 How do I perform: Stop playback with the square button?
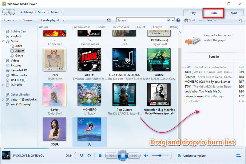(100, 155)
